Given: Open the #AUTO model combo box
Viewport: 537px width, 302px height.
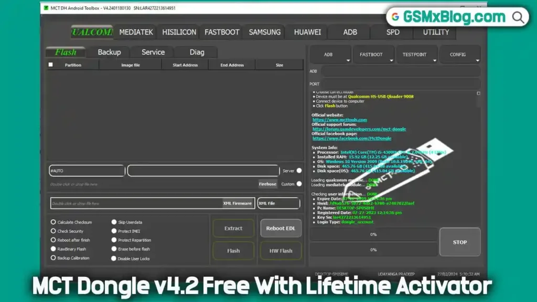Looking at the screenshot, I should tap(87, 170).
